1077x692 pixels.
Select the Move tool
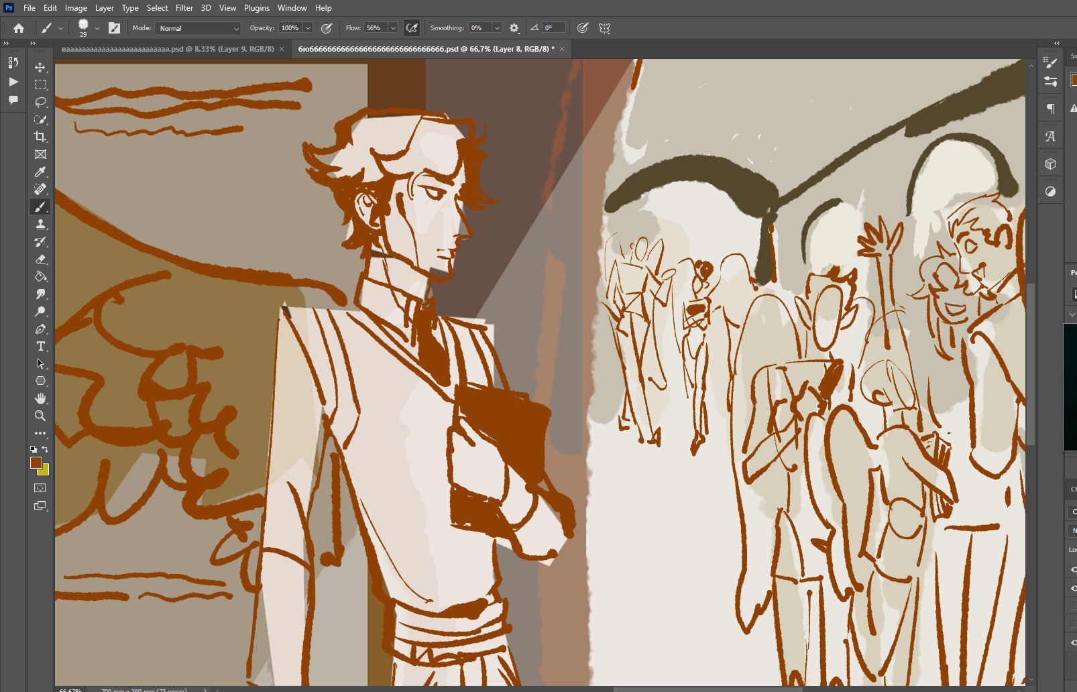click(40, 67)
